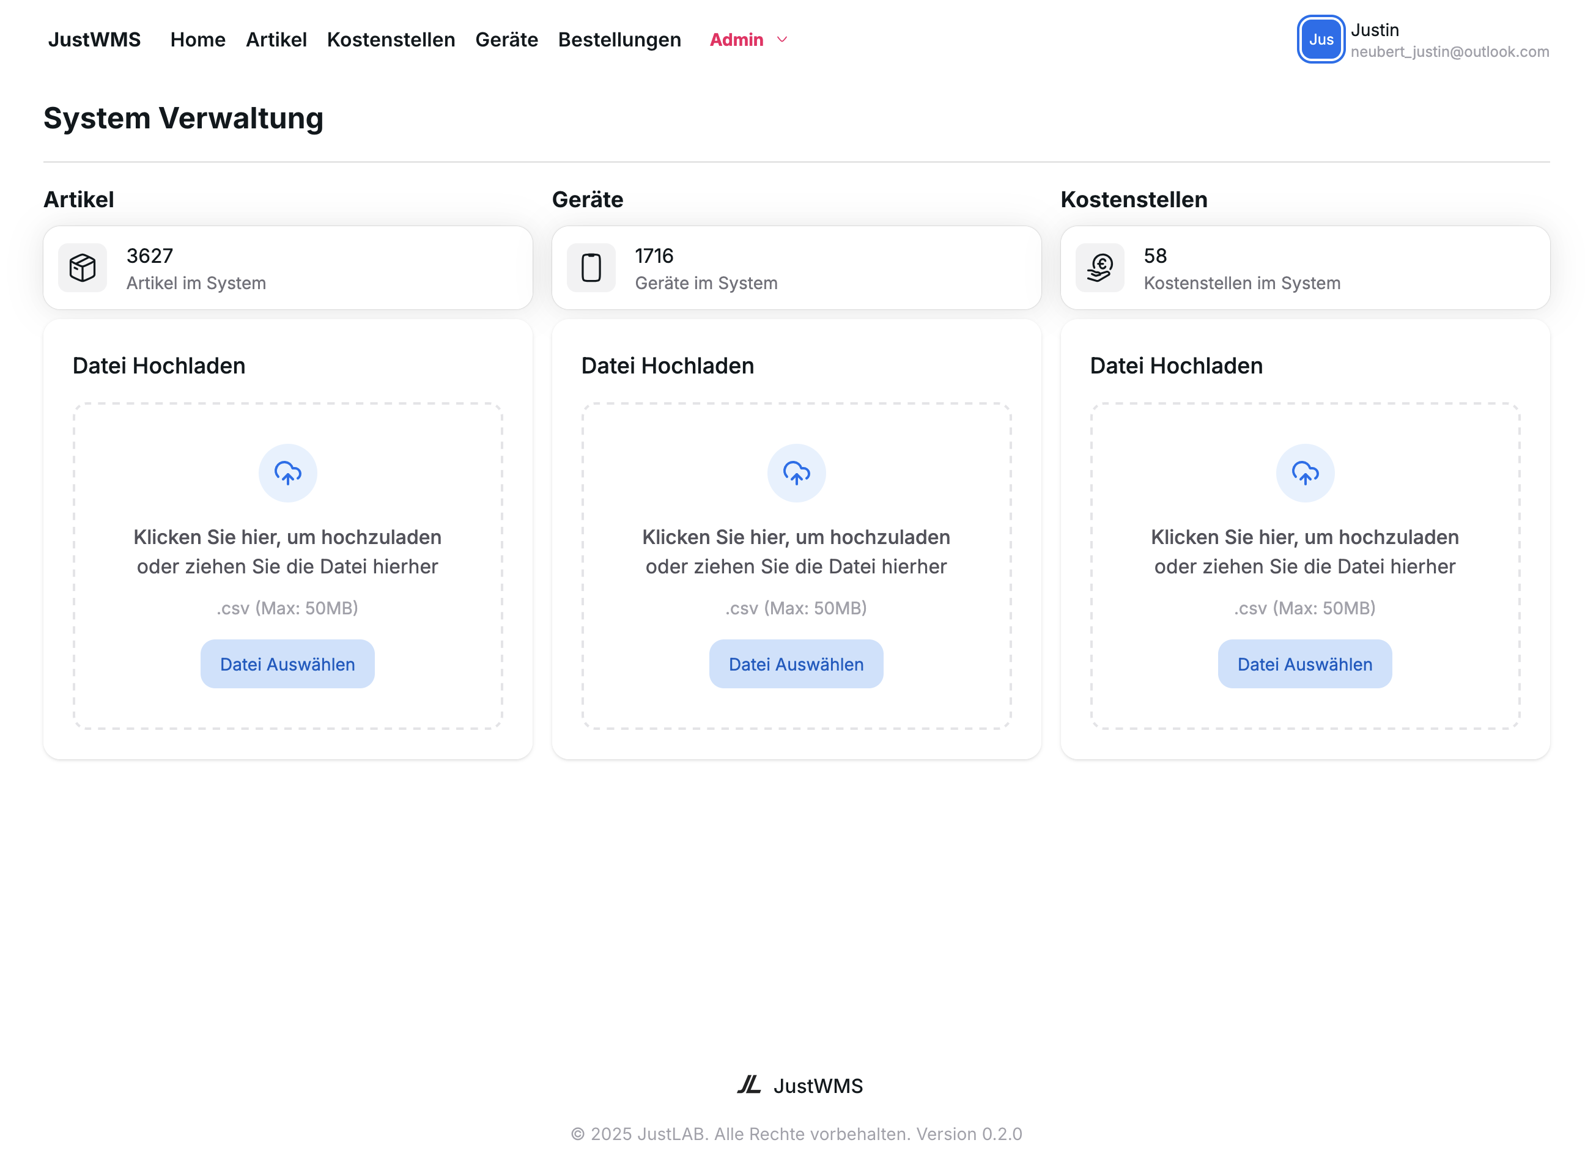Screen dimensions: 1585x1170
Task: Click the JustWMS brand link in header
Action: click(94, 40)
